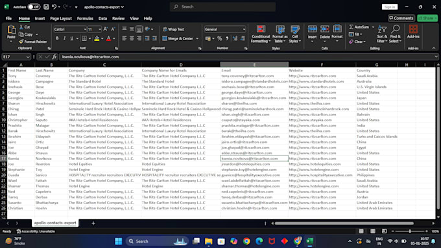Image resolution: width=441 pixels, height=248 pixels.
Task: Open the font name Calibri dropdown
Action: pyautogui.click(x=85, y=29)
